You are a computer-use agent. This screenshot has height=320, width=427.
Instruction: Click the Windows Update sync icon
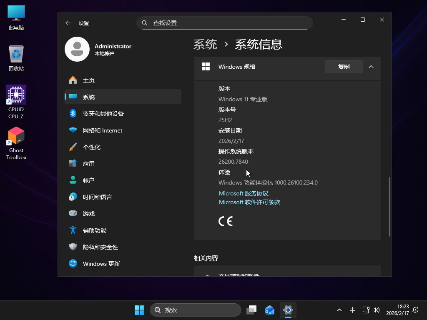click(73, 263)
